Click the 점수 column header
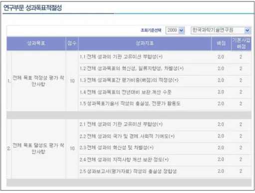This screenshot has width=255, height=193. coord(72,43)
